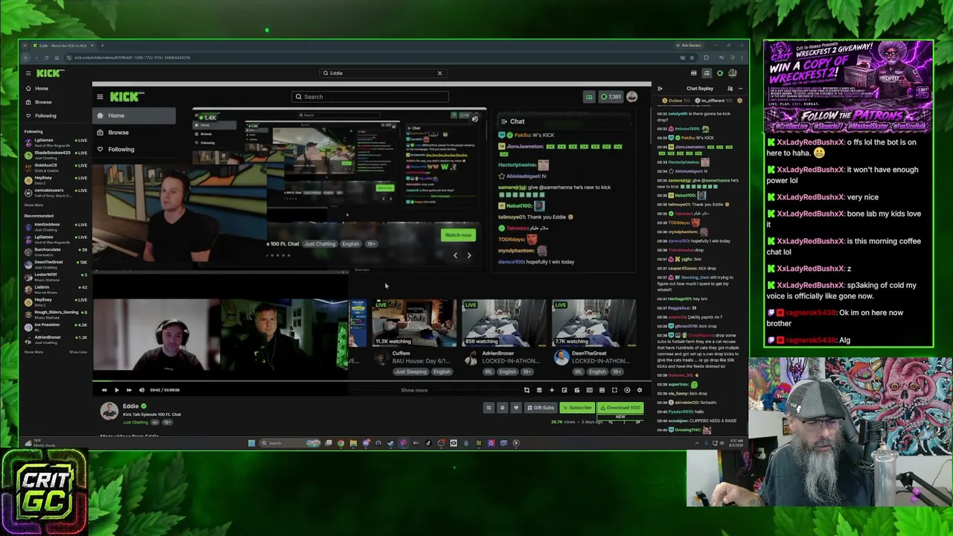Open LestarWolf recommended channel

point(56,276)
